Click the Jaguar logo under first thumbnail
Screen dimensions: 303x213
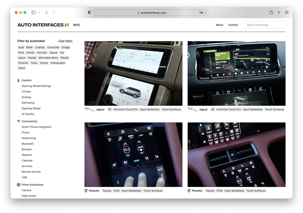click(x=90, y=110)
